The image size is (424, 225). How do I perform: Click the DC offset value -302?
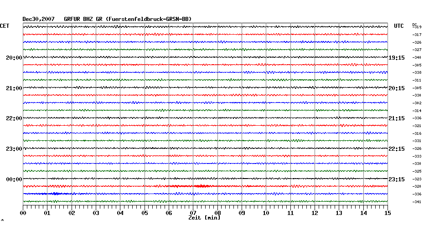pyautogui.click(x=417, y=103)
